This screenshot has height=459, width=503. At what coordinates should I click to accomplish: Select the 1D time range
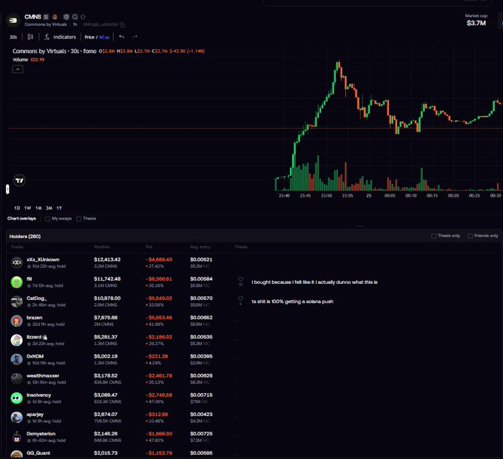click(17, 208)
